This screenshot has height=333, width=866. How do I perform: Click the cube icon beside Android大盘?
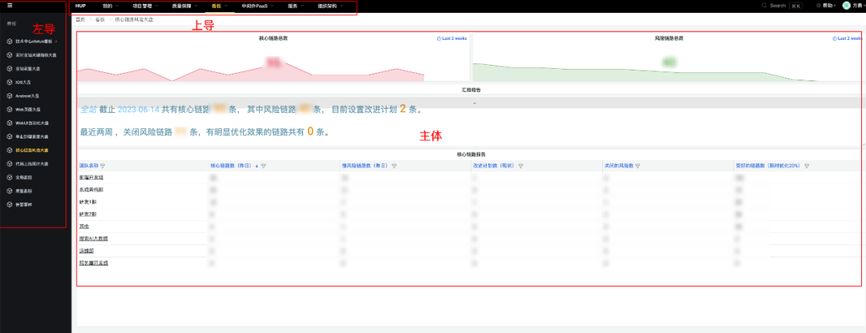tap(10, 95)
